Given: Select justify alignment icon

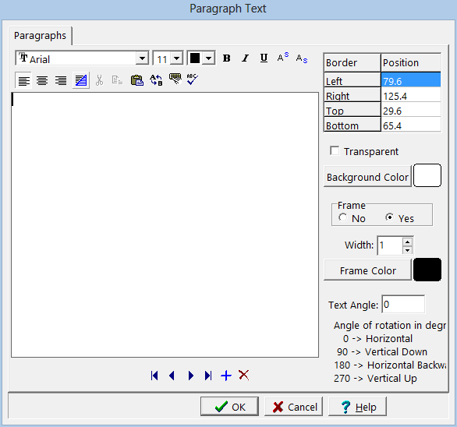Looking at the screenshot, I should (81, 80).
